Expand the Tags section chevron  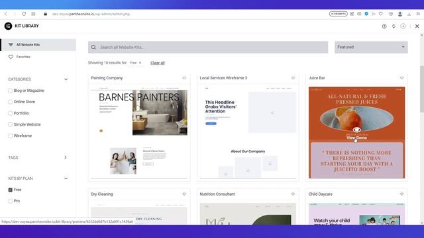click(x=66, y=157)
